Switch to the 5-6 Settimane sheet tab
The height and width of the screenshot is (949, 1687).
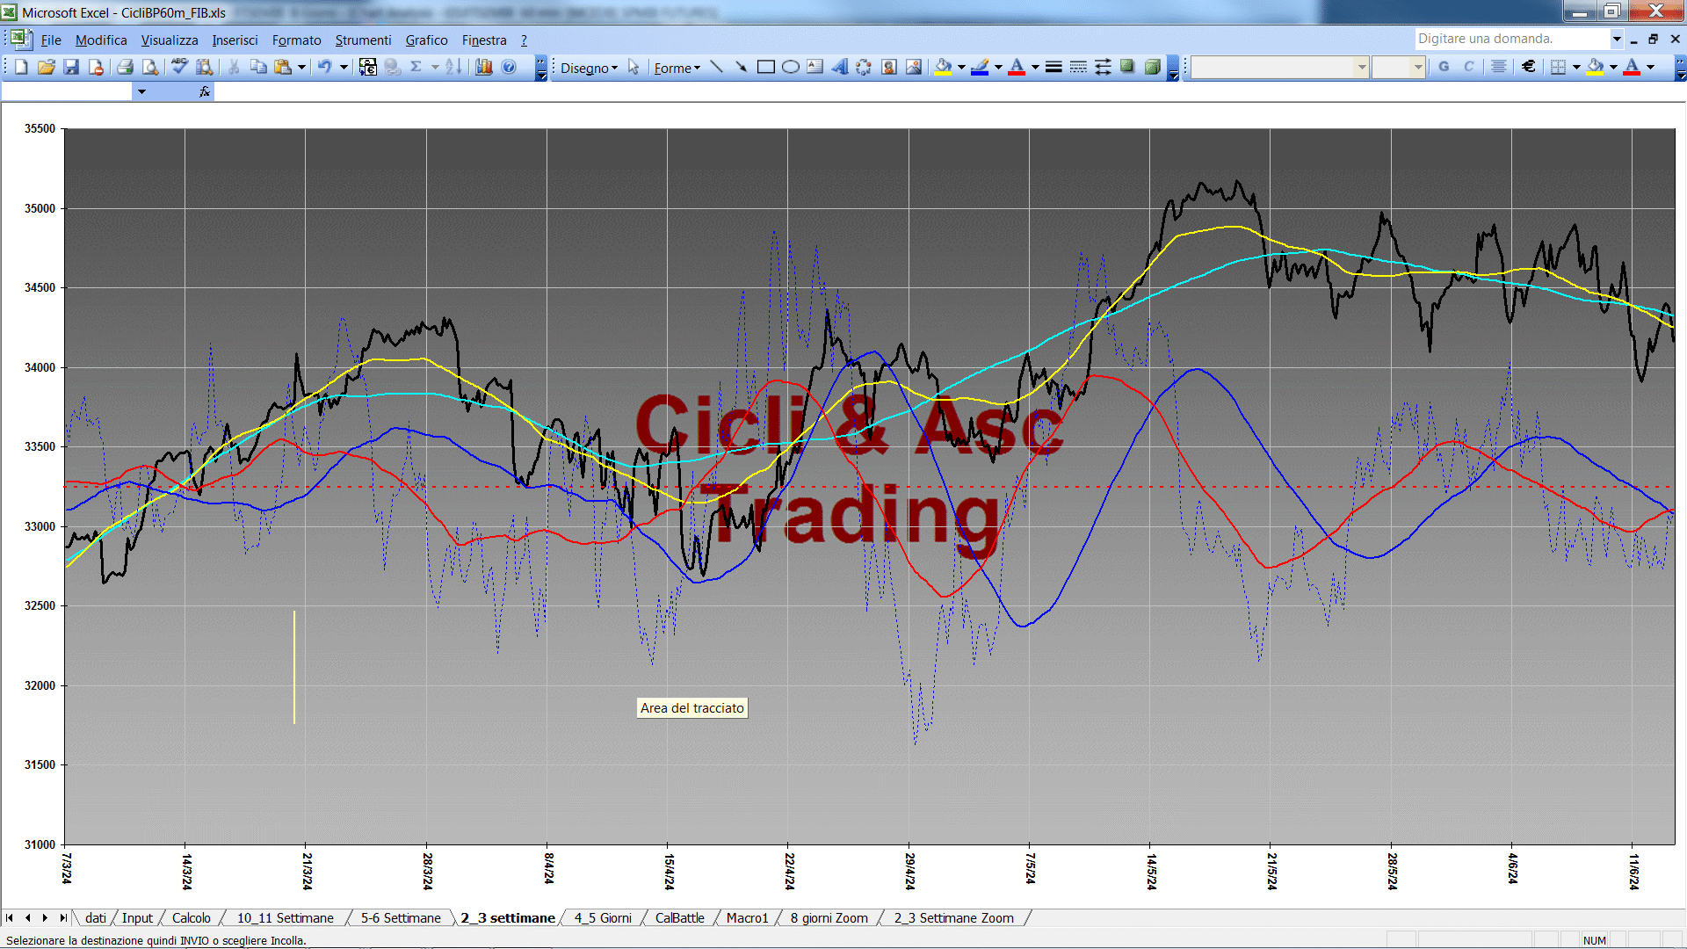click(x=401, y=917)
